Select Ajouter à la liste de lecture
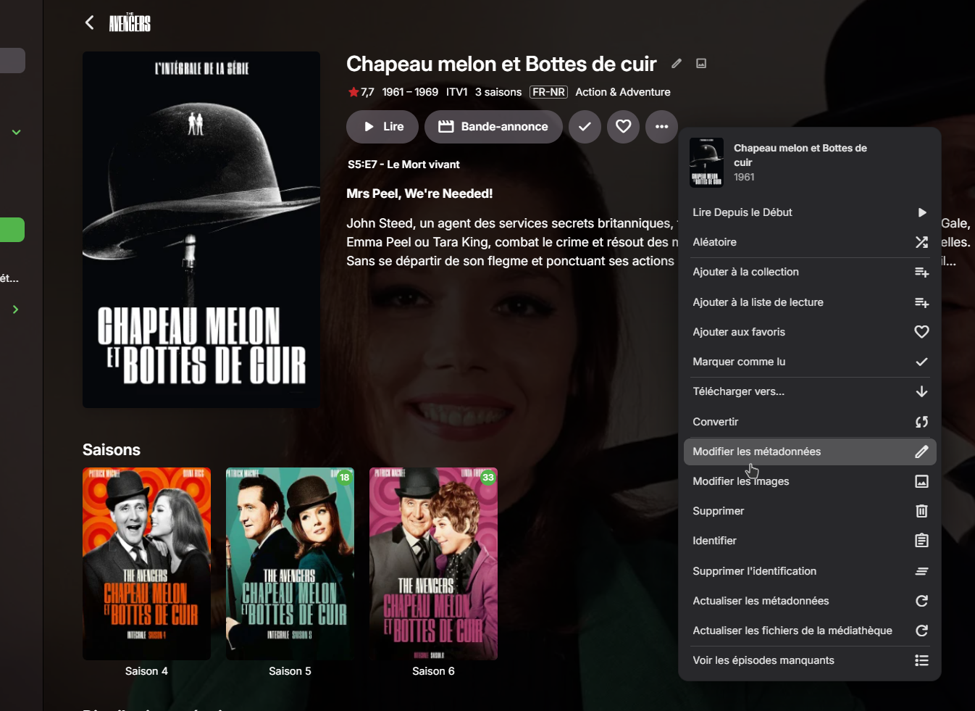This screenshot has width=975, height=711. (810, 302)
